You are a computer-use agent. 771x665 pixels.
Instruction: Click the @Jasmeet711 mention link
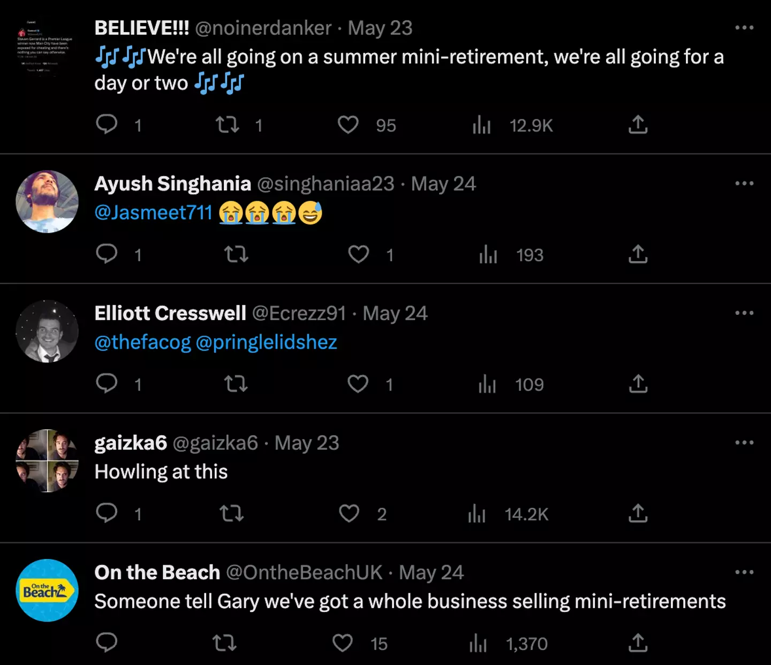[x=154, y=213]
